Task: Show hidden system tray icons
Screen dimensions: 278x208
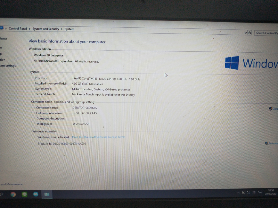Action: point(238,193)
